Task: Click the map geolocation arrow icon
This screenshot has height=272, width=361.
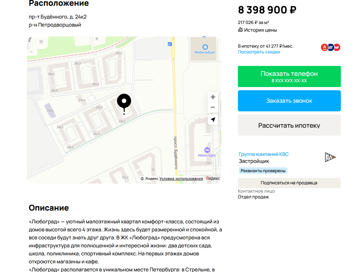Action: 213,120
